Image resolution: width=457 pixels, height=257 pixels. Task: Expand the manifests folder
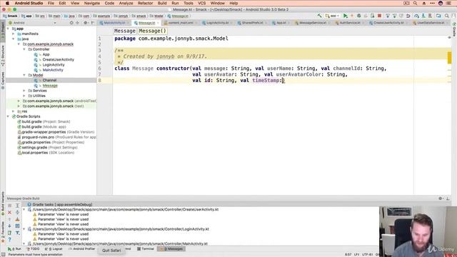(x=14, y=34)
